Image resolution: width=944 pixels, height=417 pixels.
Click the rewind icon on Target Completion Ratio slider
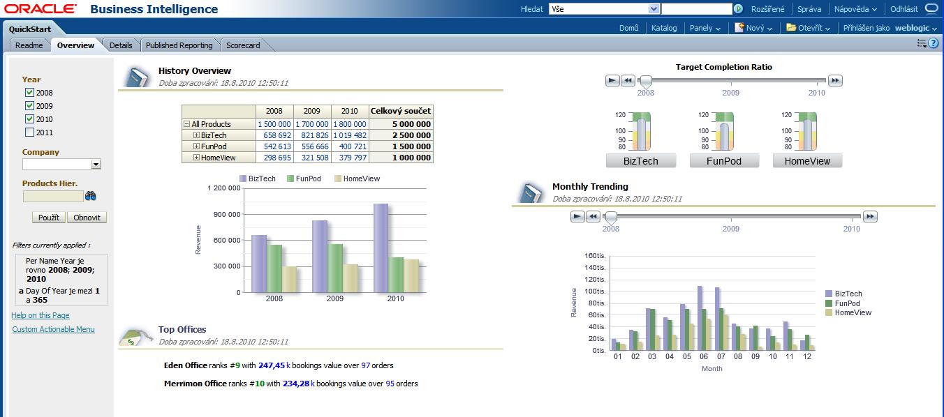pyautogui.click(x=628, y=80)
